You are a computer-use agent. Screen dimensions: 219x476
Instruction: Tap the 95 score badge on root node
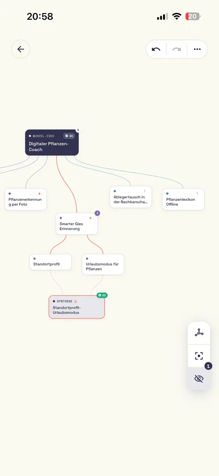tap(69, 136)
